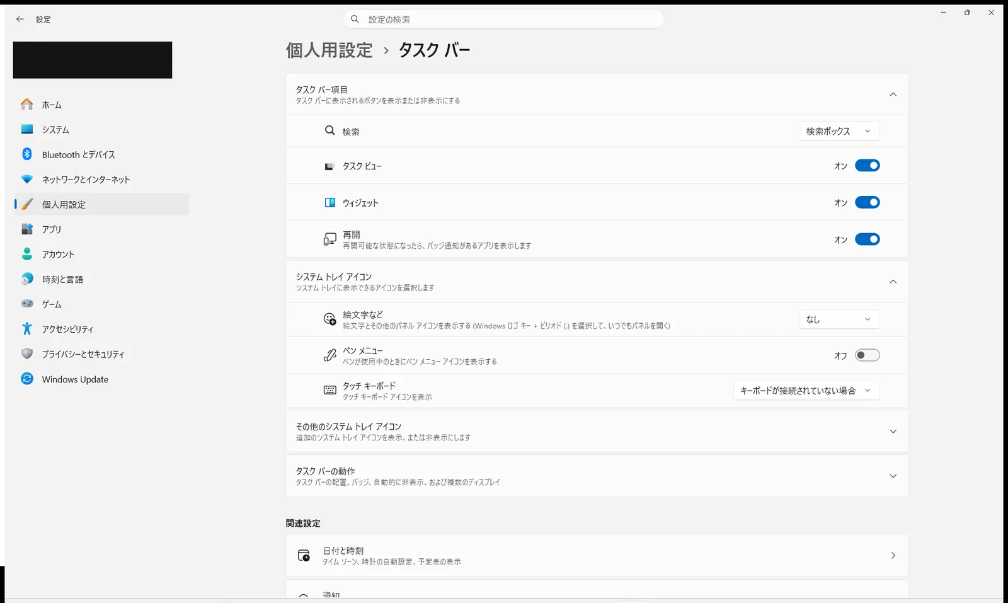Click the タッチ キーボード アイコンを表示 subtitle
Image resolution: width=1008 pixels, height=603 pixels.
pyautogui.click(x=387, y=397)
